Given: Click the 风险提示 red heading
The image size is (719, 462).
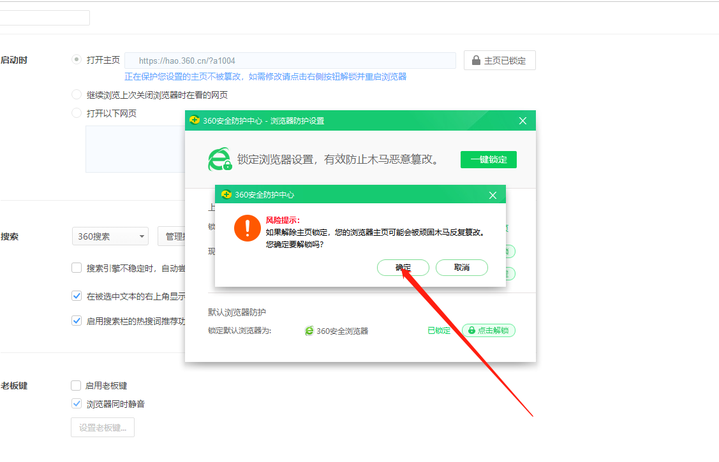Looking at the screenshot, I should [283, 220].
